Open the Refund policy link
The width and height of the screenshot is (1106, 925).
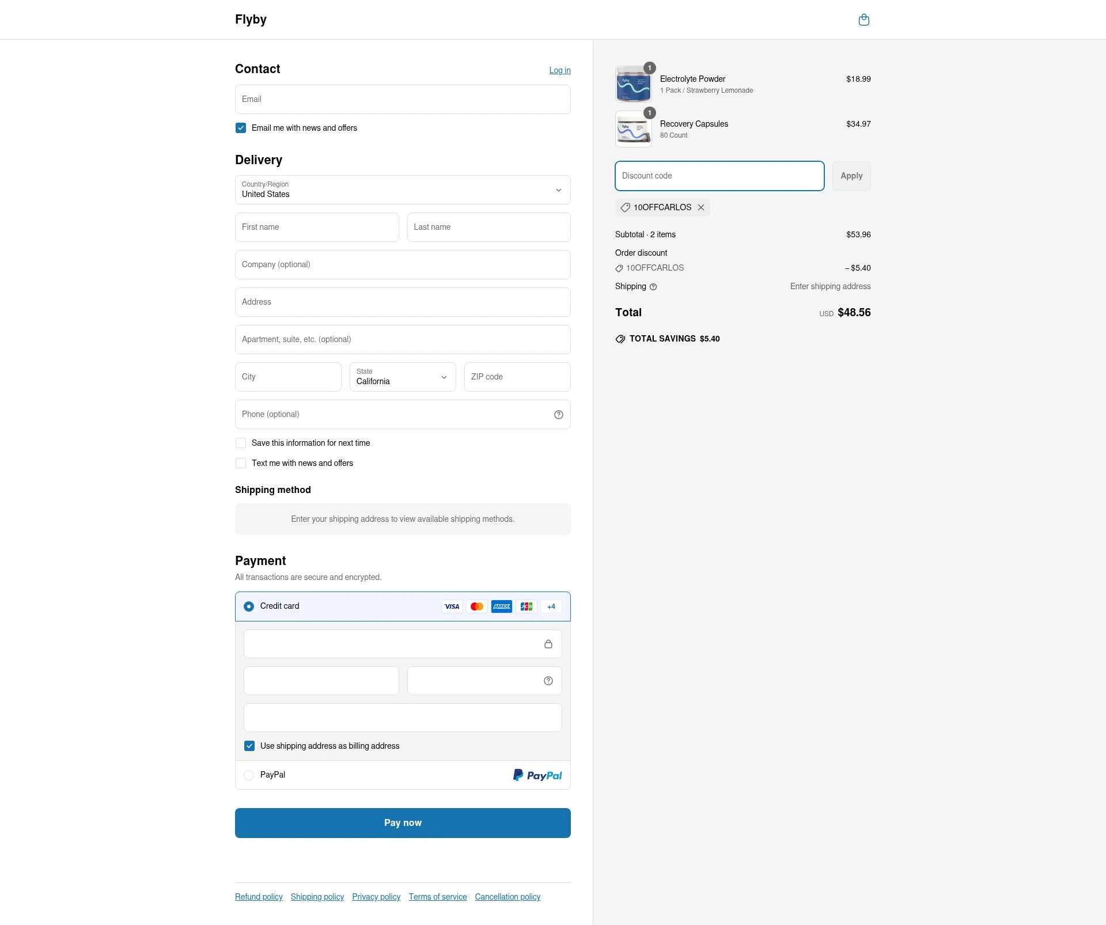tap(258, 897)
